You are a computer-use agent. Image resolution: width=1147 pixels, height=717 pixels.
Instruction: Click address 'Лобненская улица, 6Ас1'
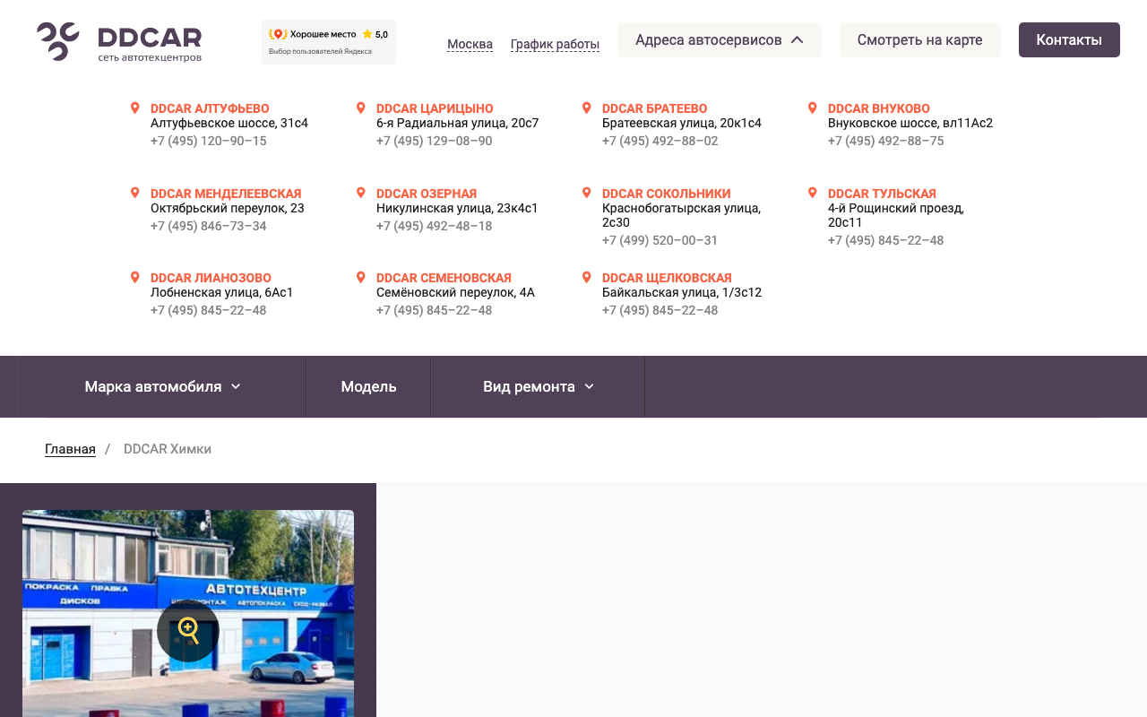click(222, 292)
